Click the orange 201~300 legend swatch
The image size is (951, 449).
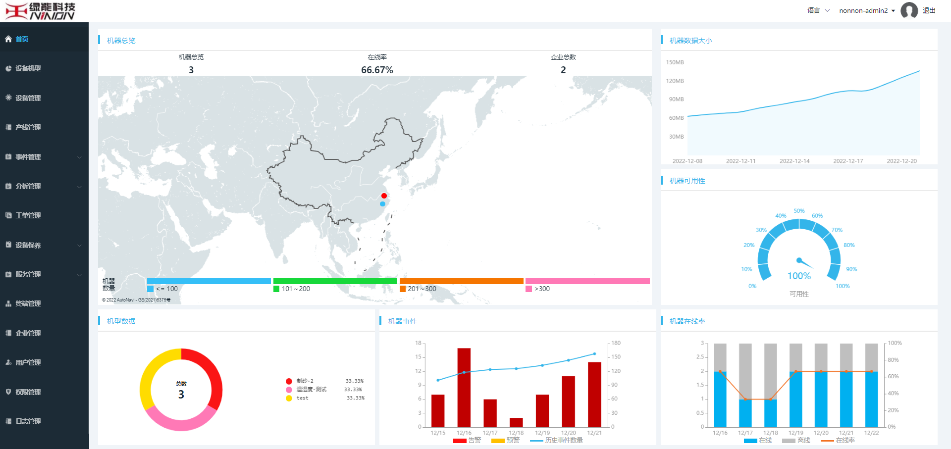click(403, 289)
